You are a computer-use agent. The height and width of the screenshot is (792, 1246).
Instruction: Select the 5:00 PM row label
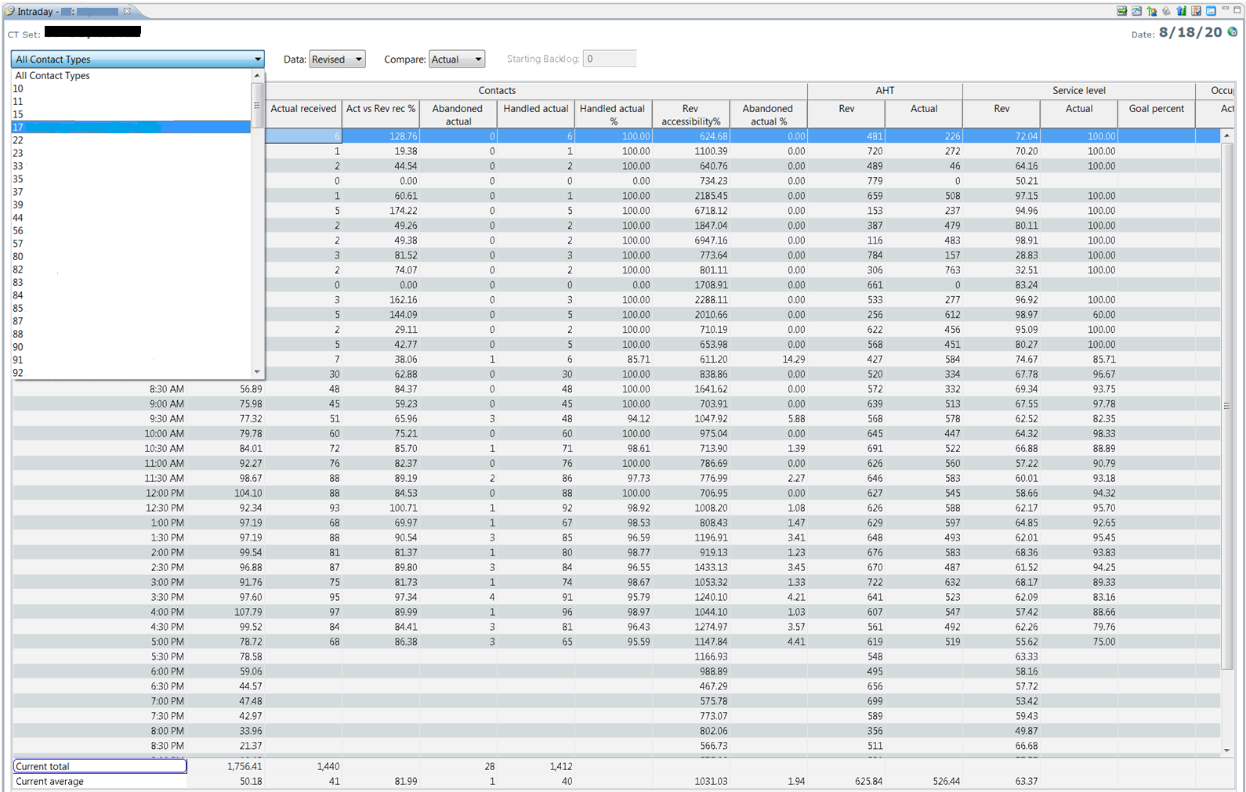point(167,642)
